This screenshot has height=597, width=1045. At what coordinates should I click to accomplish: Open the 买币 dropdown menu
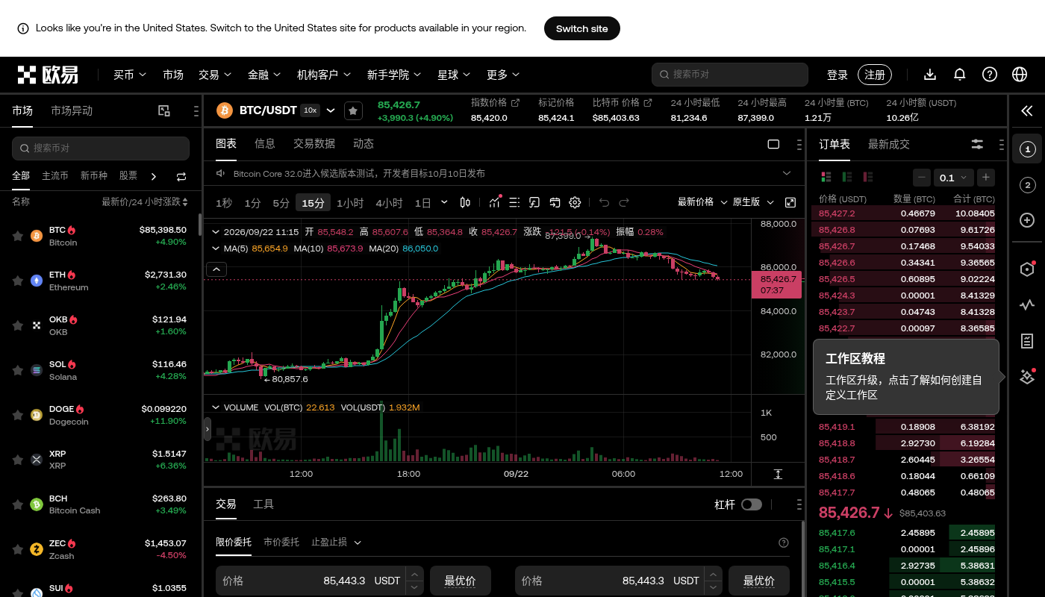click(x=130, y=75)
